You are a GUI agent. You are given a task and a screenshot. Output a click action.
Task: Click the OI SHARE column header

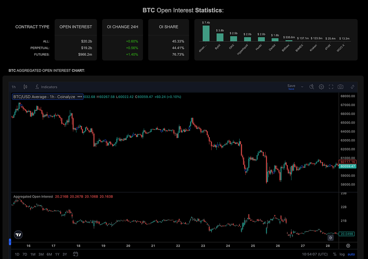169,27
